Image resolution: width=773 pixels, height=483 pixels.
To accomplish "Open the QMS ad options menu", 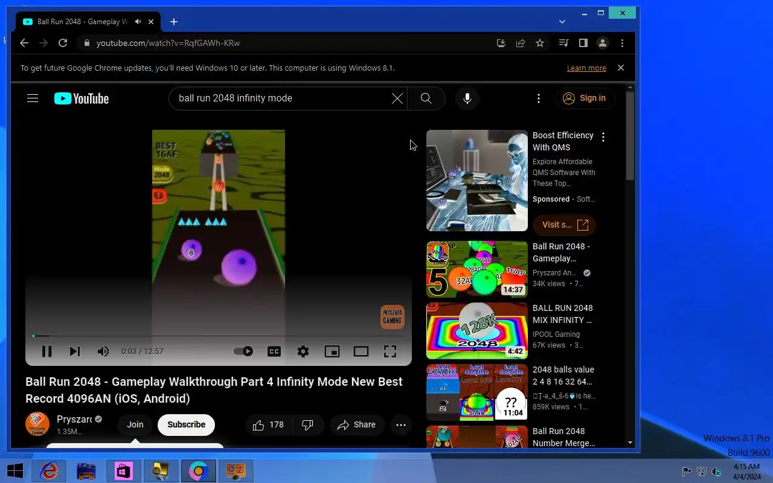I will click(x=603, y=137).
